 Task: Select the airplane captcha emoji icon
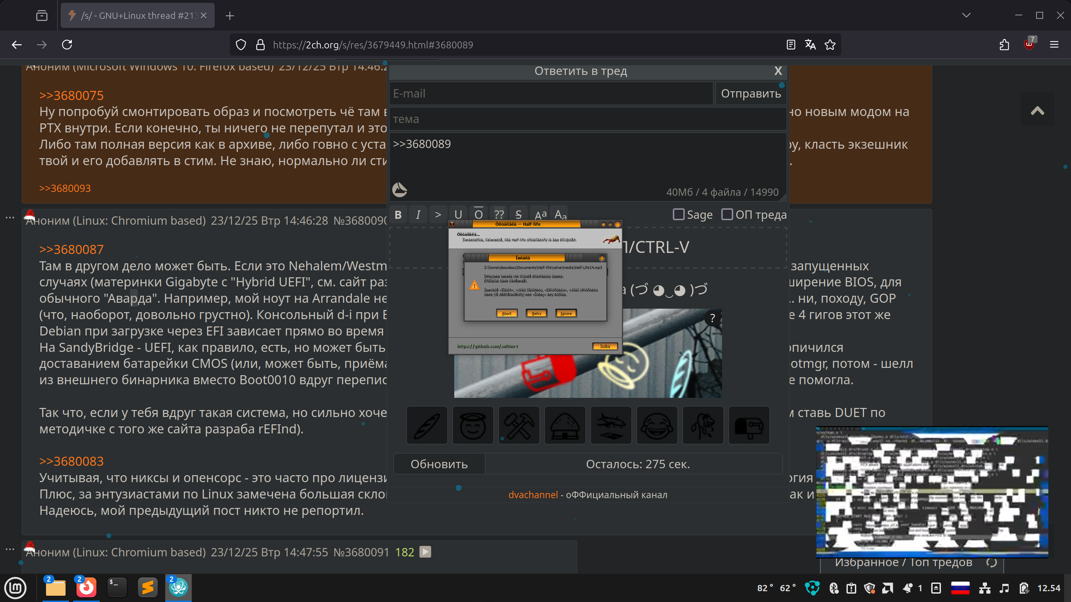pos(611,425)
